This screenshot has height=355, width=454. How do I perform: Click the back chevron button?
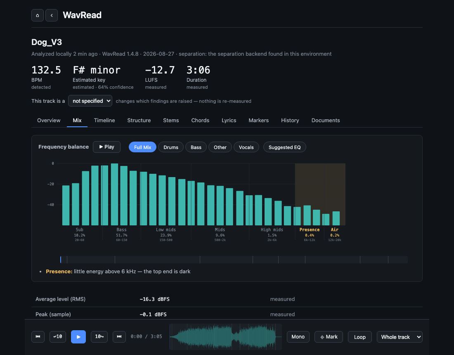[52, 15]
